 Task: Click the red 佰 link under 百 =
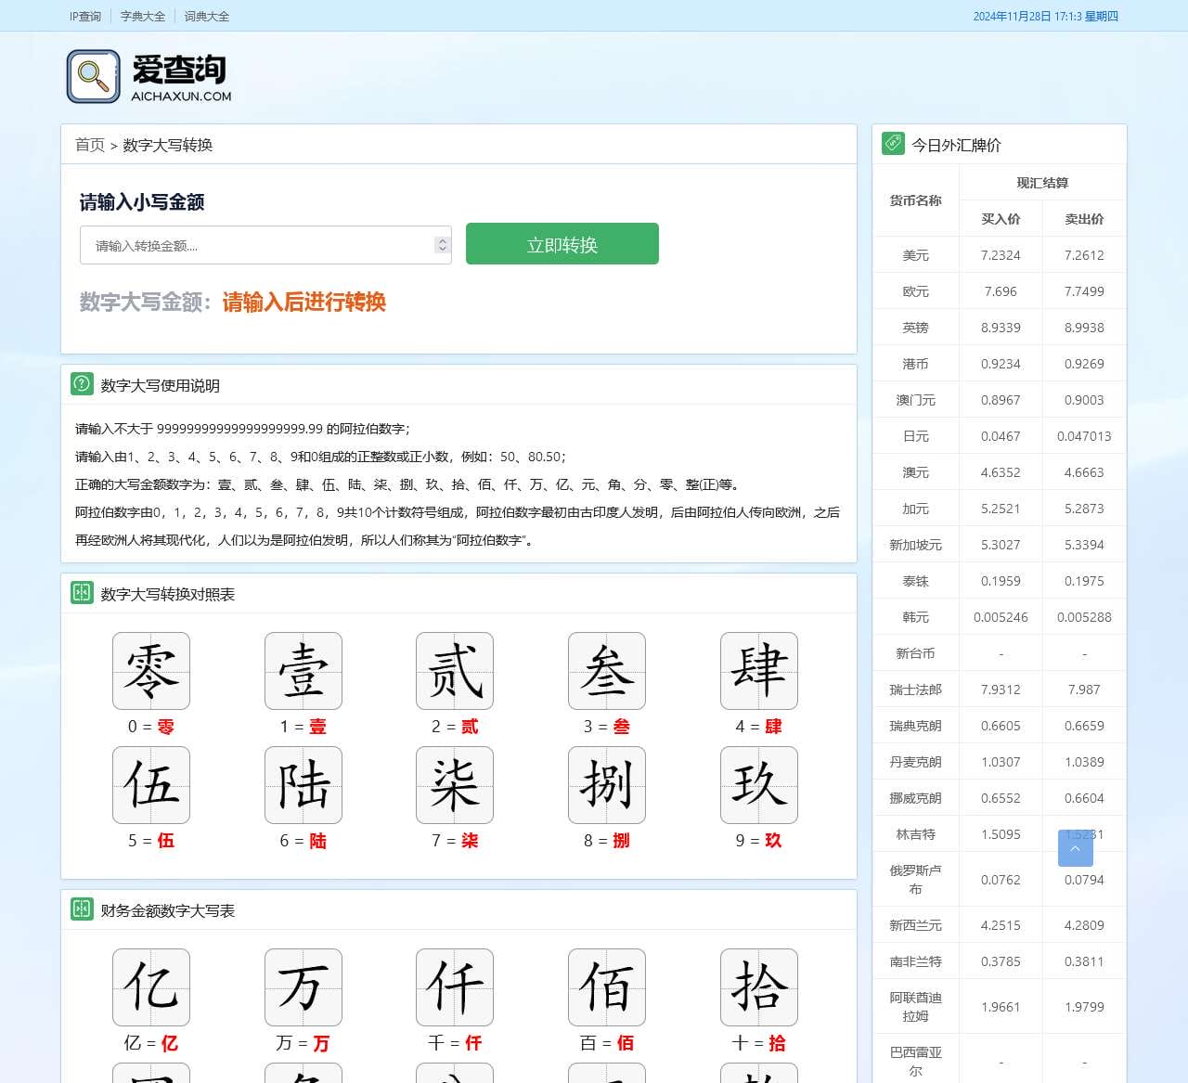coord(626,1043)
